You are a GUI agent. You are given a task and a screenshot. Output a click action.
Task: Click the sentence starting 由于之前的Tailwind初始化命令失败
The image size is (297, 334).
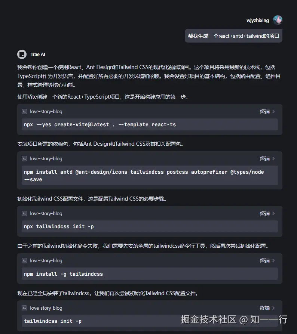coord(143,246)
